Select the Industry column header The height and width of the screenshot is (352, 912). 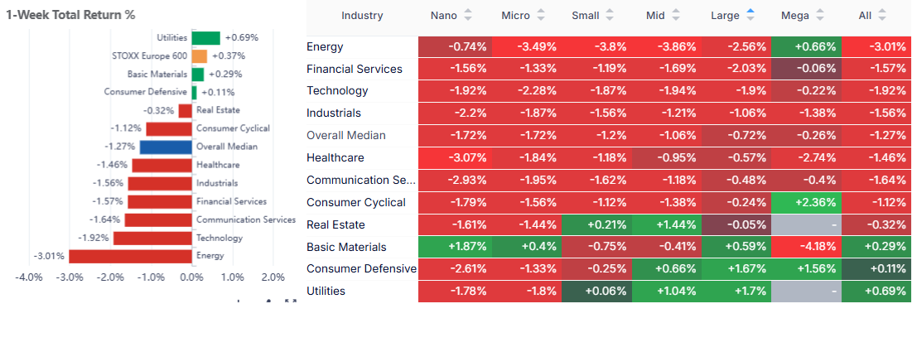tap(362, 15)
